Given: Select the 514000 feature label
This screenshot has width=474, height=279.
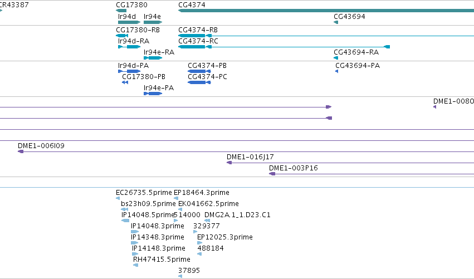Looking at the screenshot, I should (187, 215).
